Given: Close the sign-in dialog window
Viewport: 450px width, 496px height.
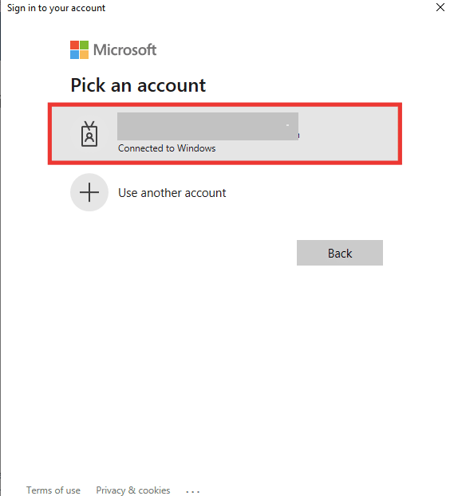Looking at the screenshot, I should 440,7.
